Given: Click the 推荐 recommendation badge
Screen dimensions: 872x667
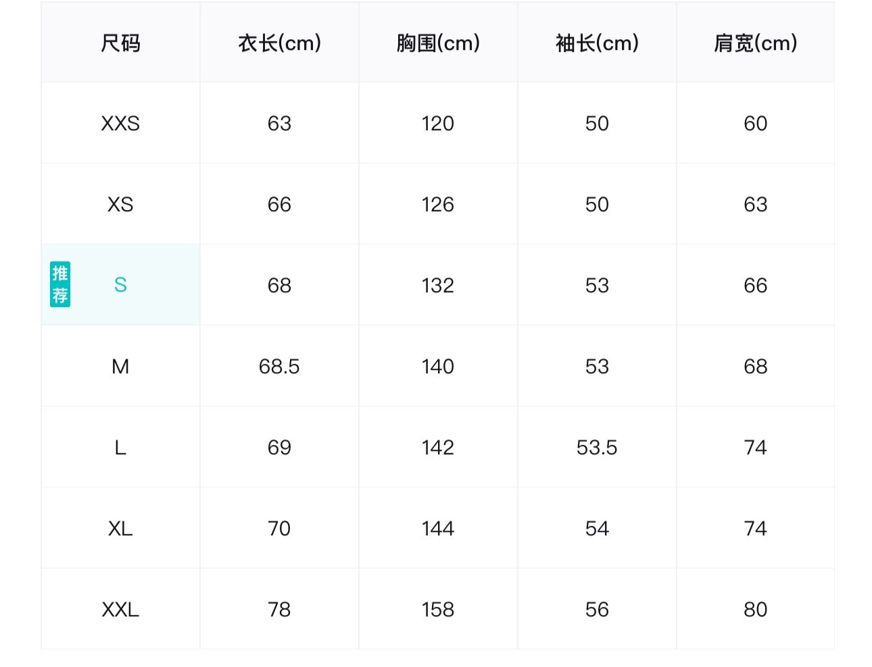Looking at the screenshot, I should [60, 284].
